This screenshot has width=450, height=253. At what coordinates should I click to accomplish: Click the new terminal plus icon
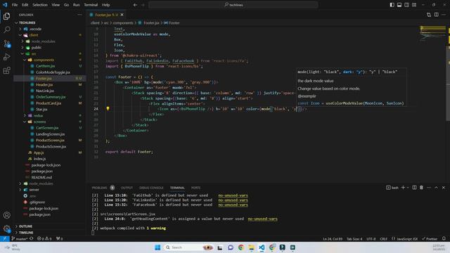[403, 188]
